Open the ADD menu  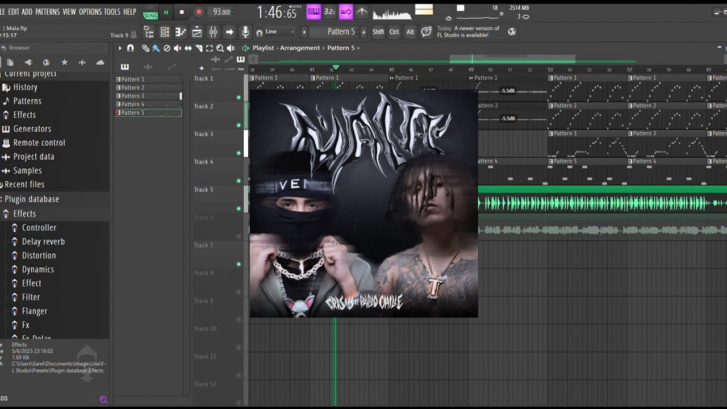(x=27, y=11)
